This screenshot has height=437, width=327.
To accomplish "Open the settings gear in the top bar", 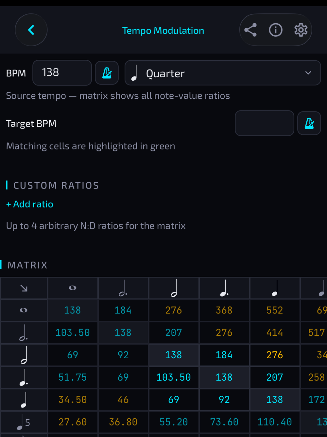I will (301, 30).
